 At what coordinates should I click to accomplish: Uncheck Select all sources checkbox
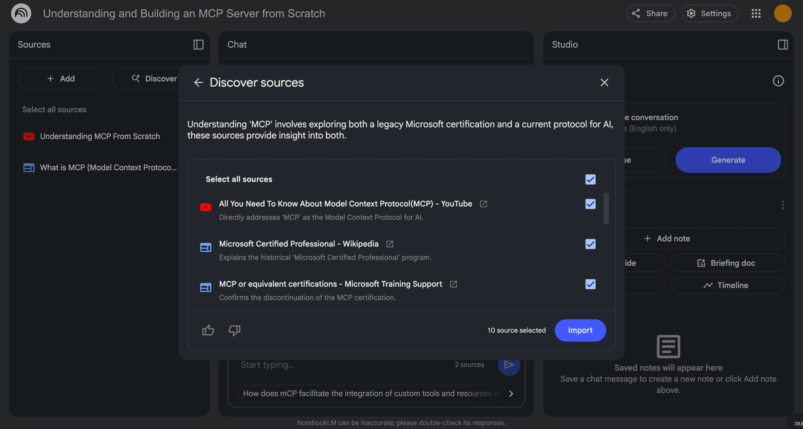coord(590,179)
